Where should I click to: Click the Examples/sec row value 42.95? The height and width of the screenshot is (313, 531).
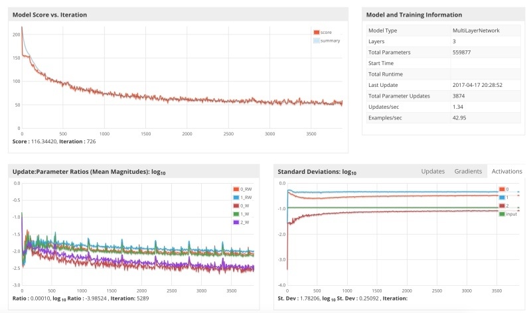pyautogui.click(x=459, y=118)
